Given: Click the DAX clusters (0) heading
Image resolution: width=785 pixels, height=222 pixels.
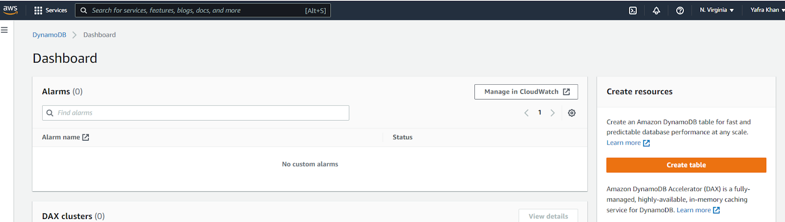Looking at the screenshot, I should [74, 216].
